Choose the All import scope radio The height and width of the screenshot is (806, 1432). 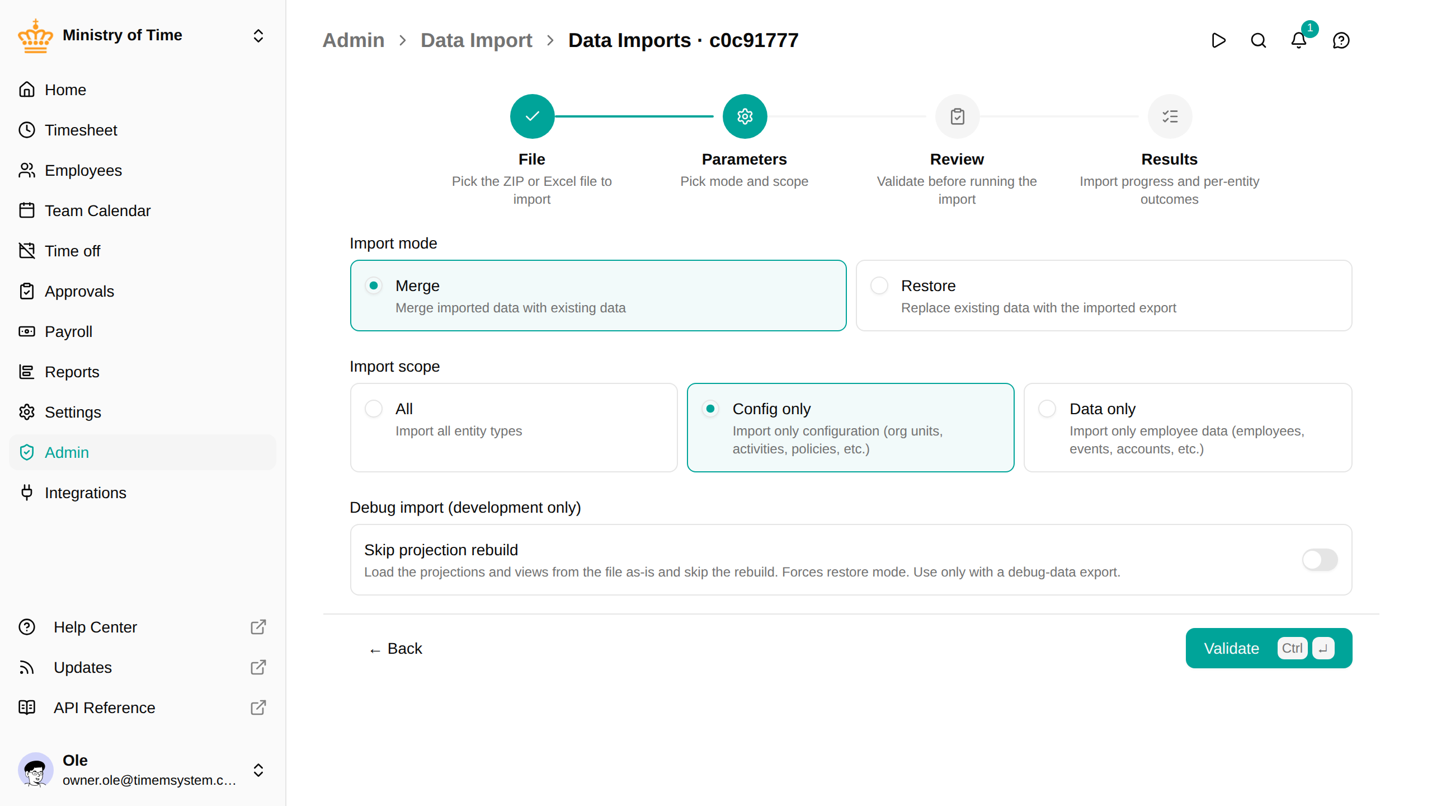click(x=374, y=409)
